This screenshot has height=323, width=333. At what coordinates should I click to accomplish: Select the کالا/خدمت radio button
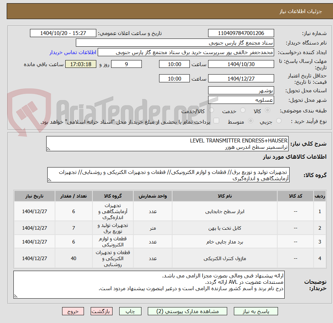tap(211, 110)
